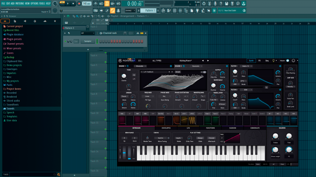Click the Undo history icon
This screenshot has width=316, height=177.
pyautogui.click(x=204, y=4)
